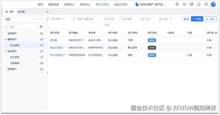The height and width of the screenshot is (115, 220).
Task: Click the target icon left of cart
Action: coord(177,4)
